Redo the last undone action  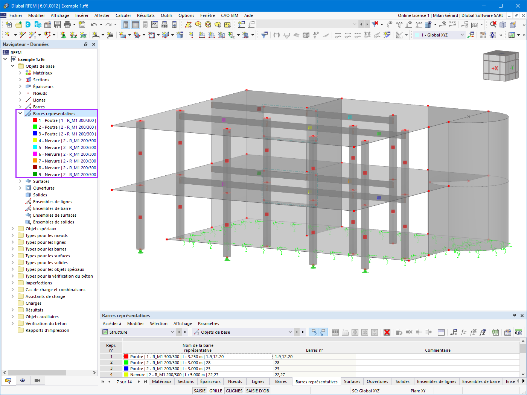108,24
